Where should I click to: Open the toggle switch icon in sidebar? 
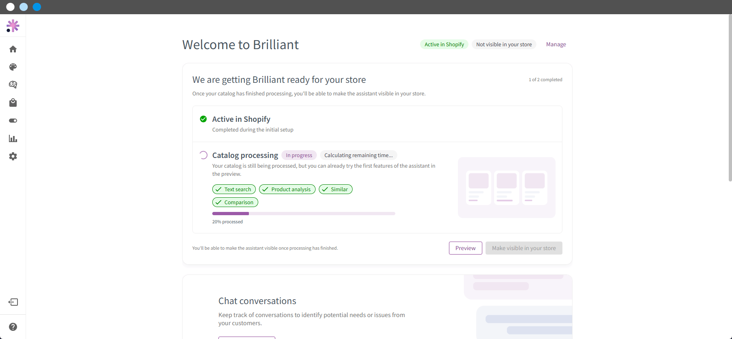(13, 121)
